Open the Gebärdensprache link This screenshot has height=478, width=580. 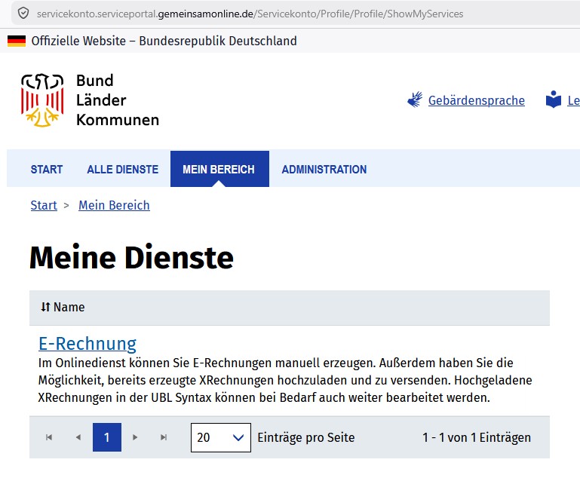pyautogui.click(x=477, y=100)
